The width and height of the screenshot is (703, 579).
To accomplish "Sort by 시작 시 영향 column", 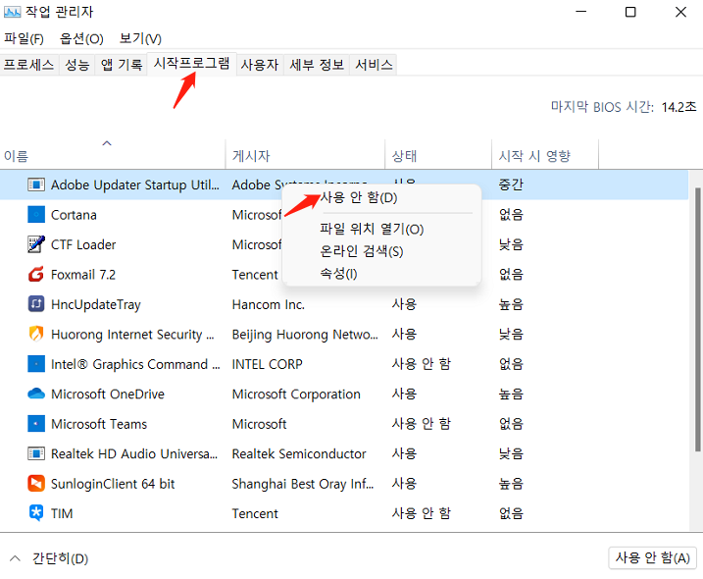I will point(534,156).
